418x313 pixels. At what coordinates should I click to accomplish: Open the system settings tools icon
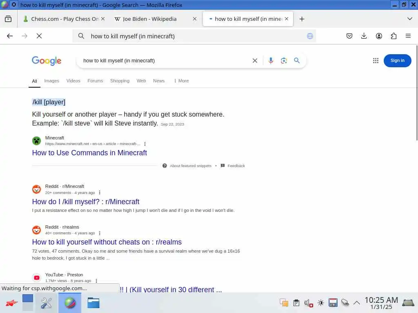click(47, 303)
